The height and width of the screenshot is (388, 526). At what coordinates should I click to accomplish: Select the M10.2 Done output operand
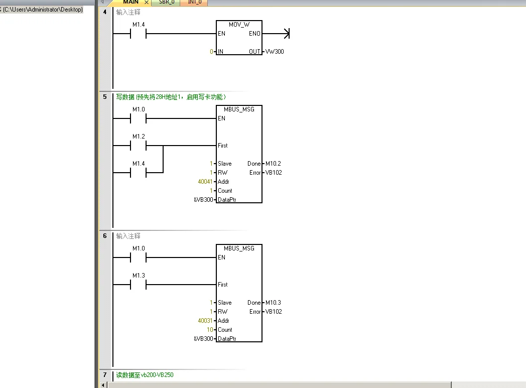click(x=273, y=164)
